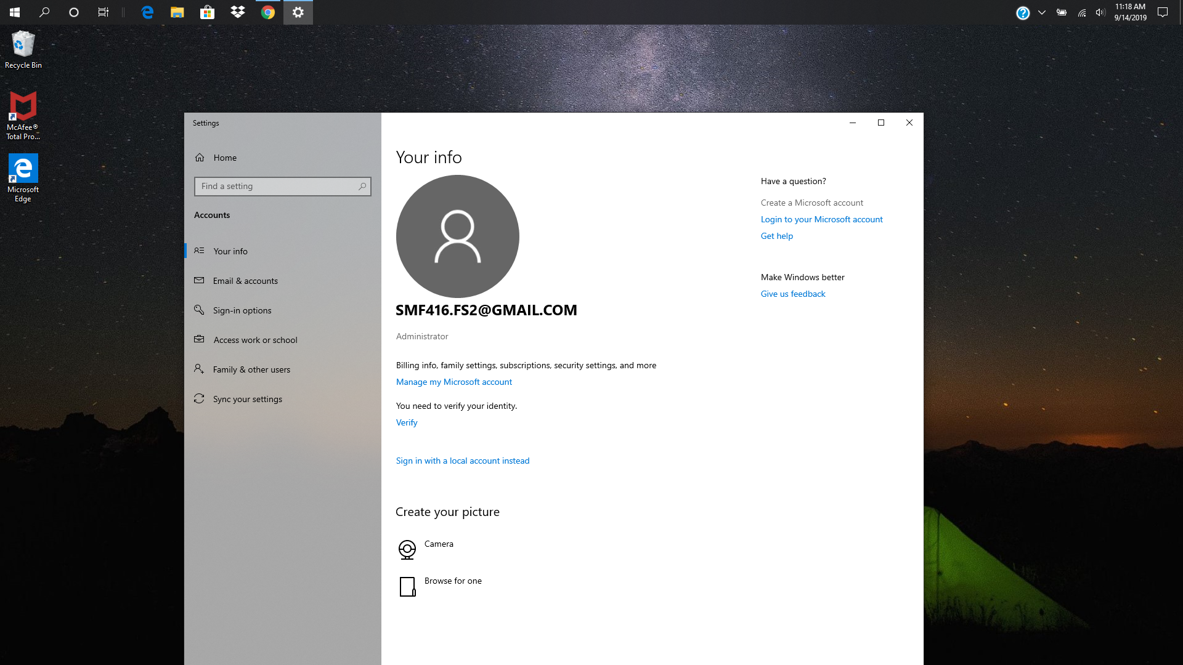Open Microsoft Store from the taskbar
Image resolution: width=1183 pixels, height=665 pixels.
(x=207, y=12)
